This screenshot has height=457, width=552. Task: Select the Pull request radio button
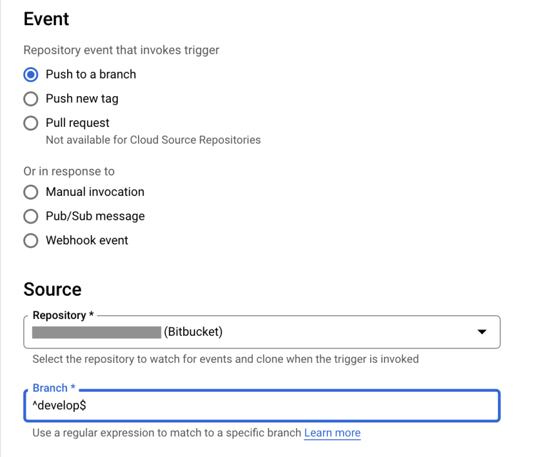click(x=31, y=123)
